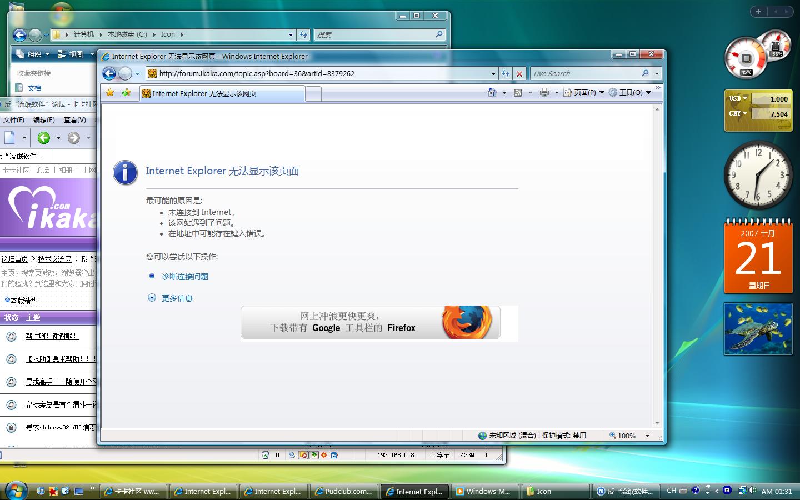Screen dimensions: 800x500
Task: Open 本版精华 link in forum page
Action: 24,301
